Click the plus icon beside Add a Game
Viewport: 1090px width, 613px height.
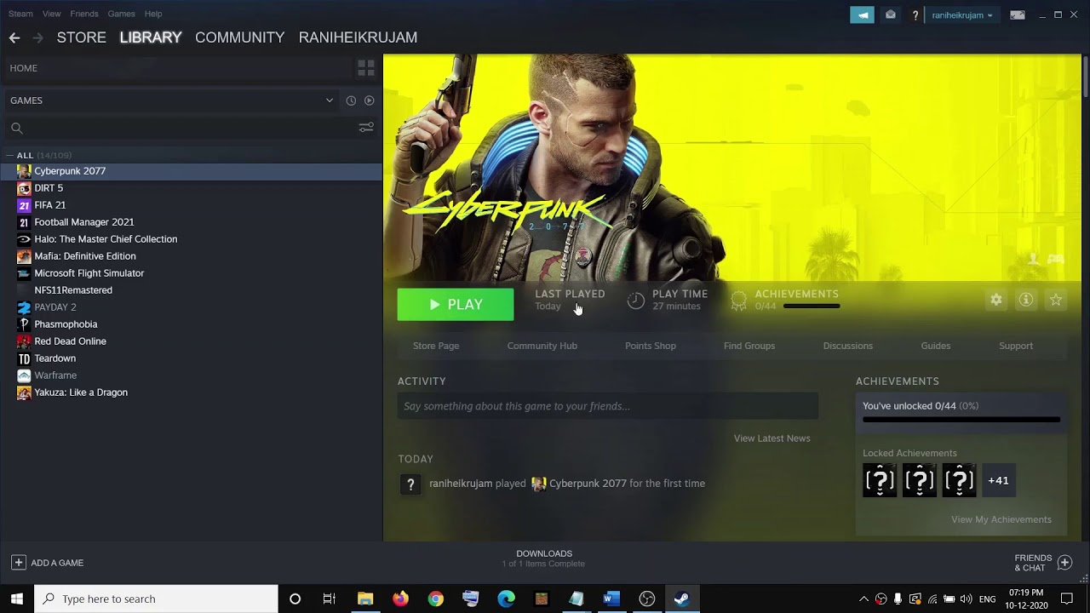coord(18,563)
